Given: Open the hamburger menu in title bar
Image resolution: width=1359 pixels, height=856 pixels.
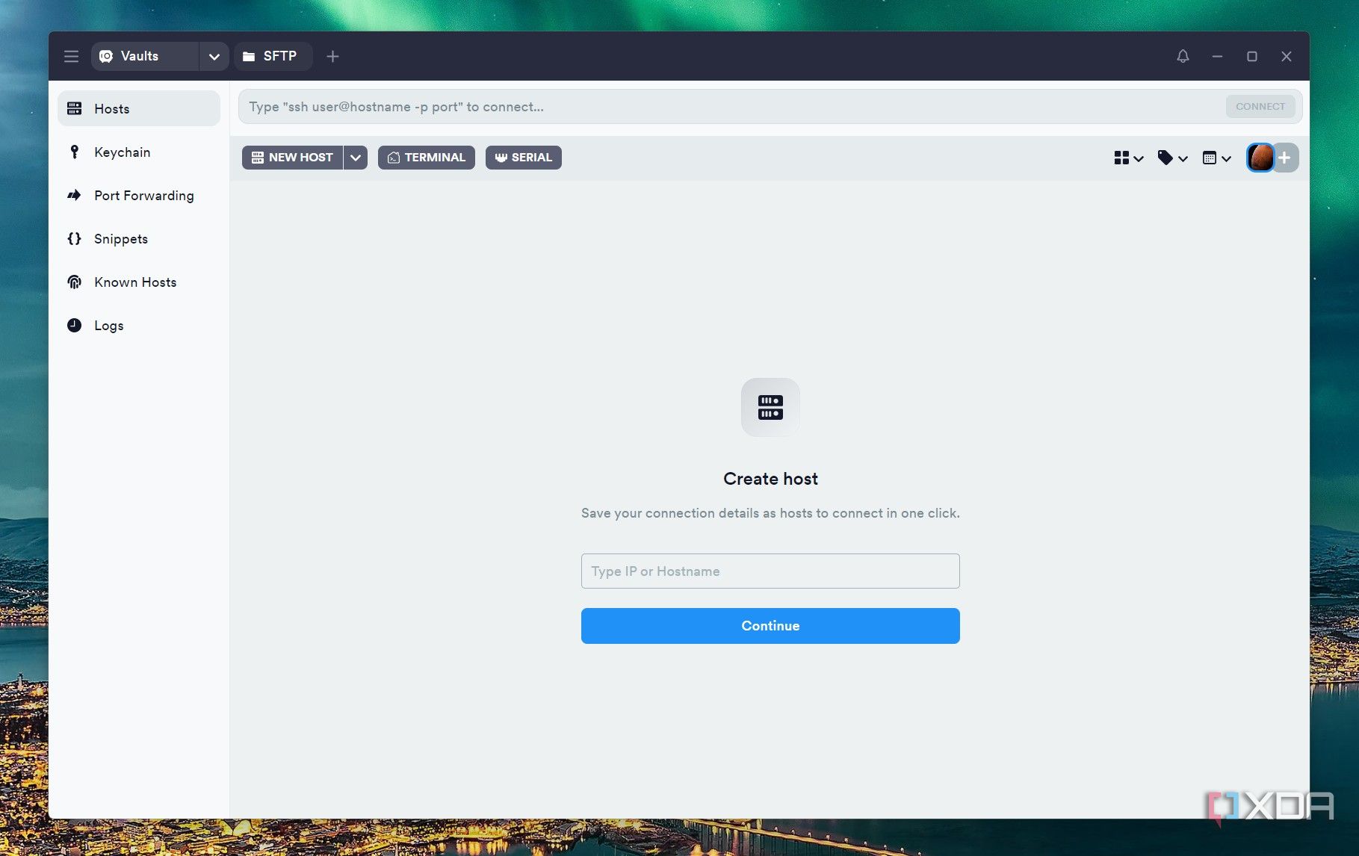Looking at the screenshot, I should 71,56.
